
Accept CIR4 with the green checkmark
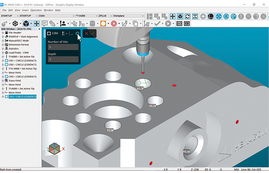[x=93, y=33]
